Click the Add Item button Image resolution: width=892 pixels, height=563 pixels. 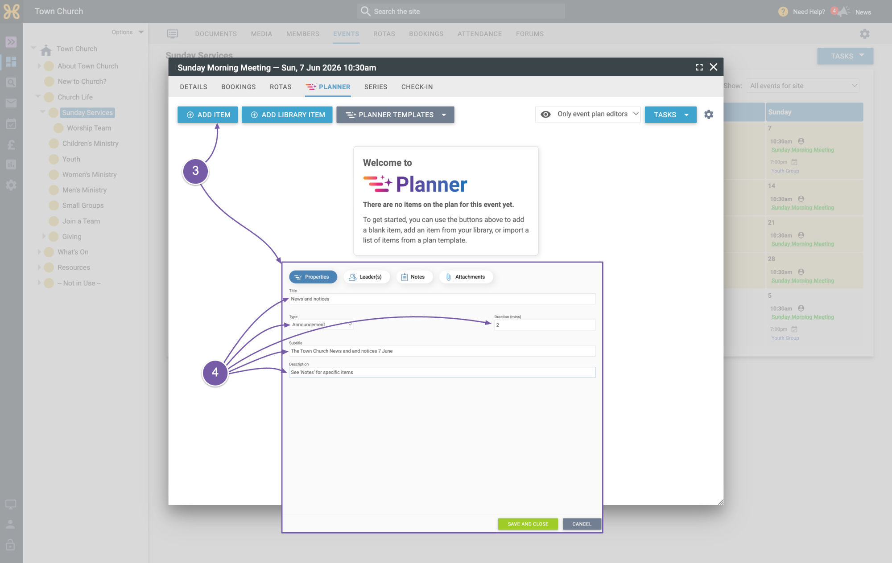(x=207, y=115)
